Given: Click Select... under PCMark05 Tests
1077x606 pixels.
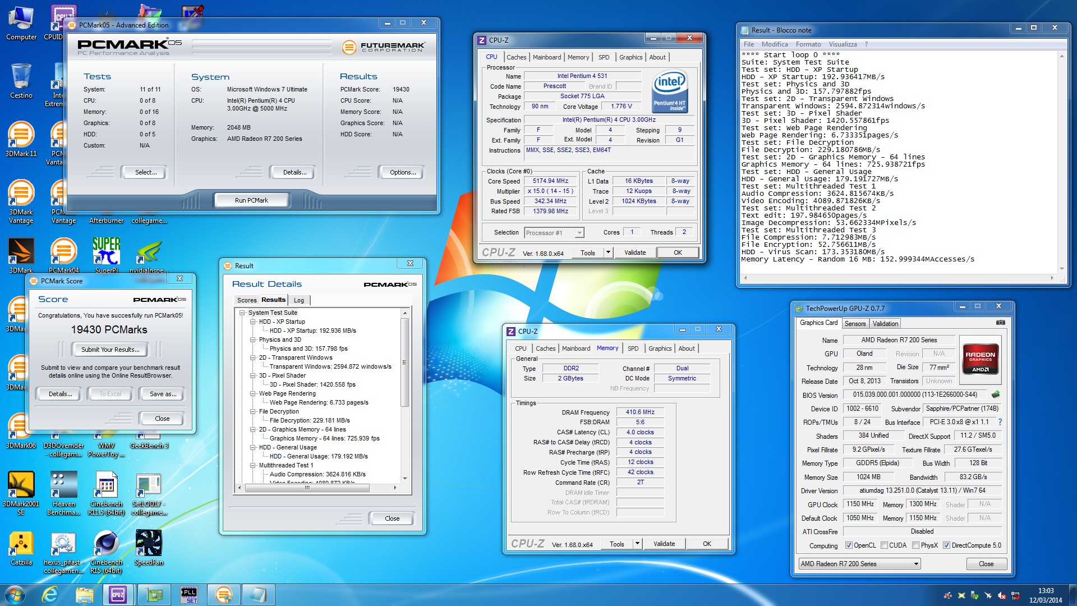Looking at the screenshot, I should click(x=145, y=172).
